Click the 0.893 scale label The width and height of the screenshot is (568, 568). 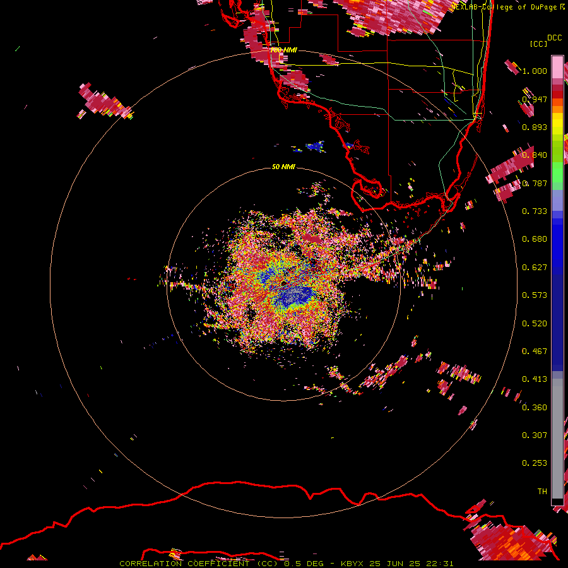[x=535, y=127]
